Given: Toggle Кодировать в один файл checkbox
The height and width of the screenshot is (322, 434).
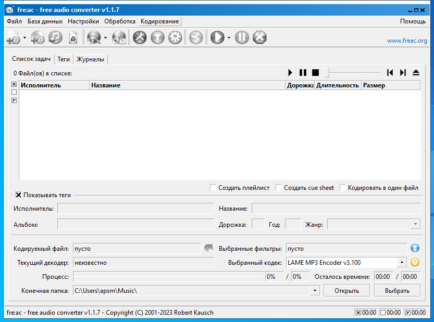Looking at the screenshot, I should (x=343, y=188).
